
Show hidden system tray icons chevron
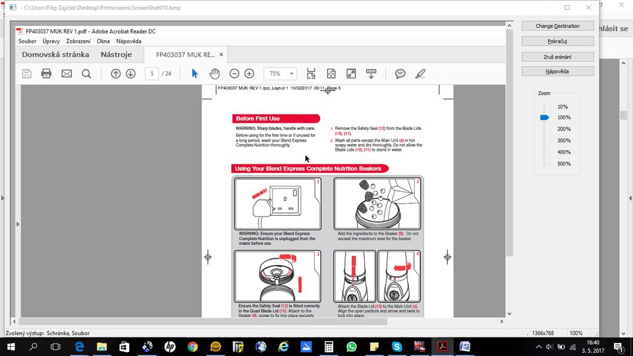click(x=538, y=347)
